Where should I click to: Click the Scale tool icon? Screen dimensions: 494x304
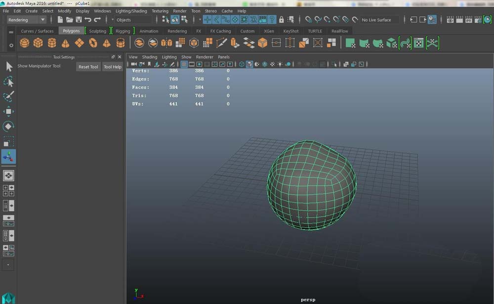point(9,141)
